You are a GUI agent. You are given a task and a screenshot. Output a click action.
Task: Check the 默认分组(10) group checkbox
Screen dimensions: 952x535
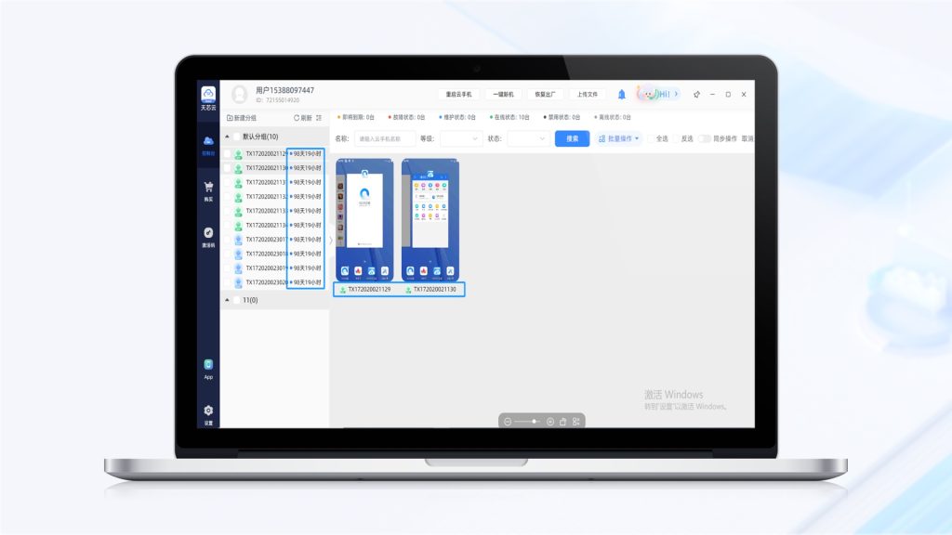click(236, 137)
